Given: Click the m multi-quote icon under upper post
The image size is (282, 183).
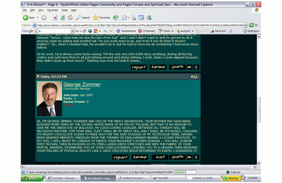Looking at the screenshot, I should 189,67.
